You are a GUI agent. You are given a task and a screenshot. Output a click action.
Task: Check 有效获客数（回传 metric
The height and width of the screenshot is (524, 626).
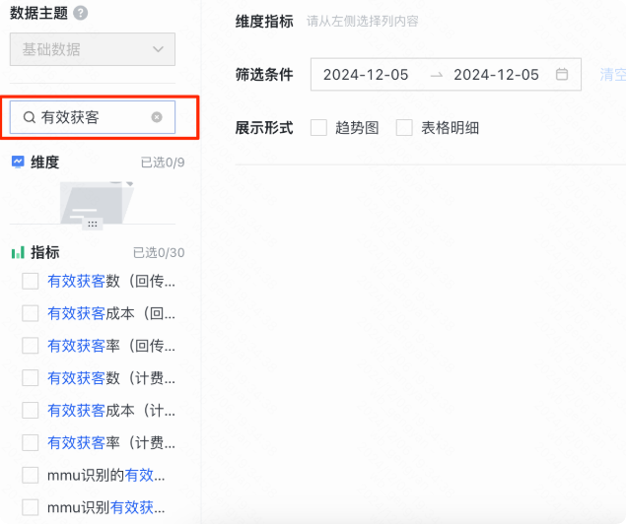(30, 281)
